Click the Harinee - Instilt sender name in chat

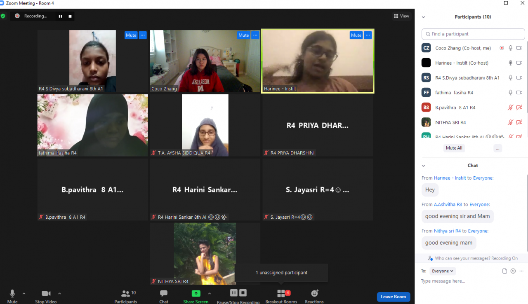coord(450,178)
